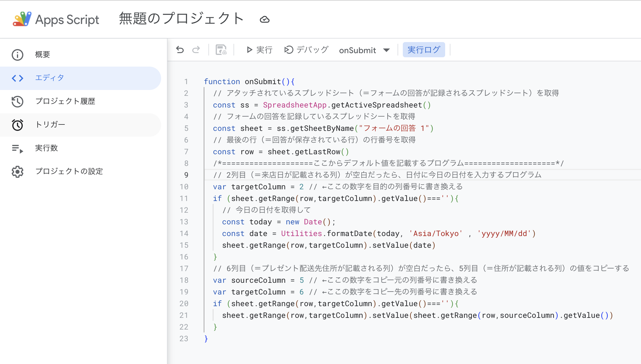Click 無題のプロジェクト to rename project
Viewport: 641px width, 364px height.
tap(181, 19)
